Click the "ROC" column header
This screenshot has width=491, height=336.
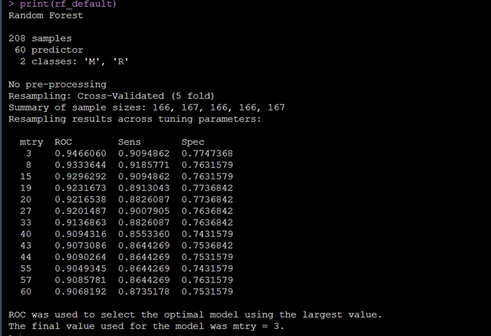[x=64, y=142]
